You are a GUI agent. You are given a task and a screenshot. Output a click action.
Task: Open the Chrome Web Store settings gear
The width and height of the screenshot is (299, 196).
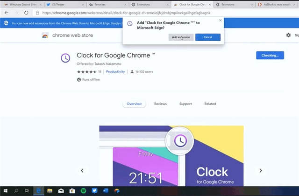(288, 35)
